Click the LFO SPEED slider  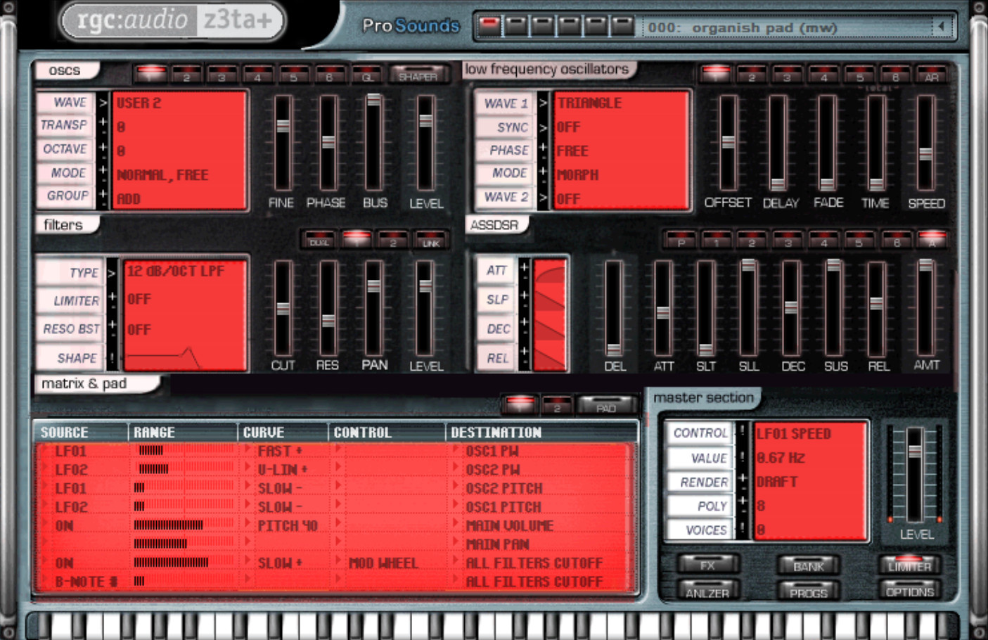(x=925, y=143)
